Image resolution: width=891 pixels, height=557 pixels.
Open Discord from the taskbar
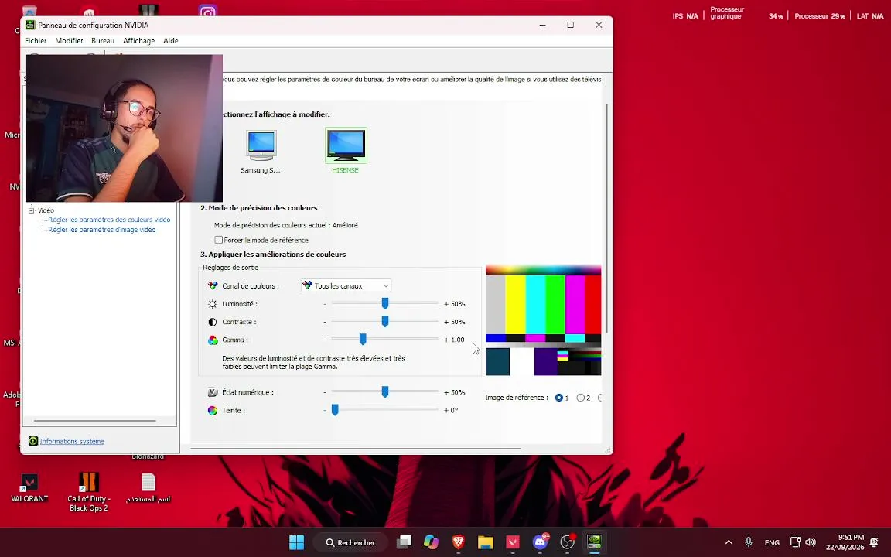[x=541, y=542]
